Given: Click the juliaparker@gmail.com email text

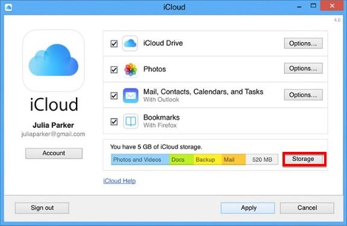Looking at the screenshot, I should click(53, 134).
